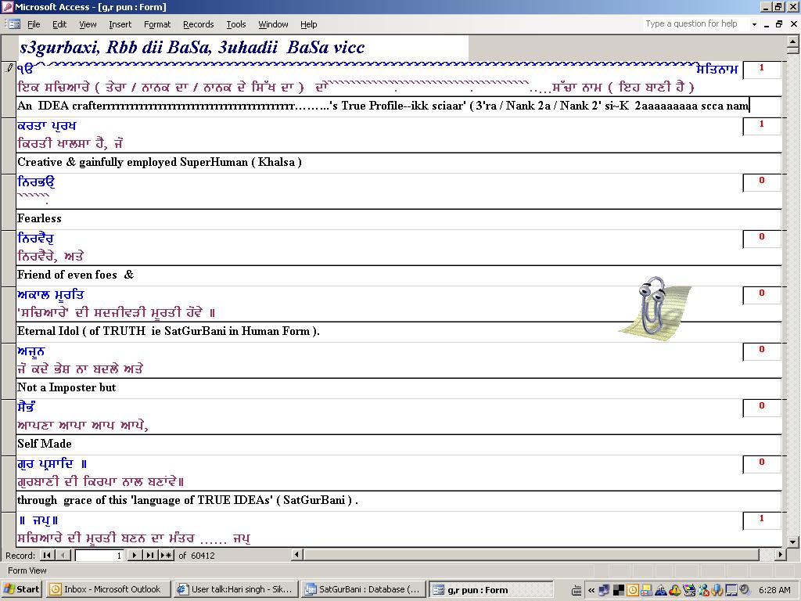Click the 'Eternal Idol ( of TRUTH...' text field

click(399, 331)
